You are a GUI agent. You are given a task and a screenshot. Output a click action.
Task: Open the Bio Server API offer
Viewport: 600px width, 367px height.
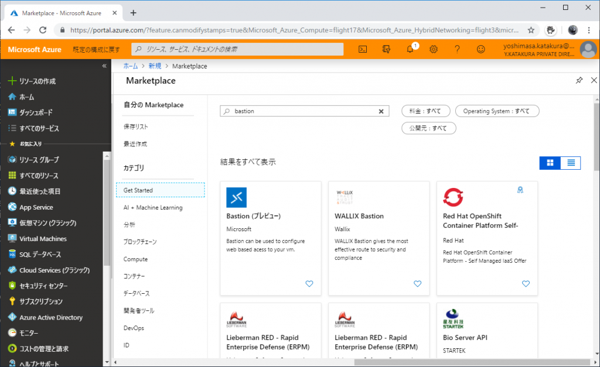pos(487,331)
